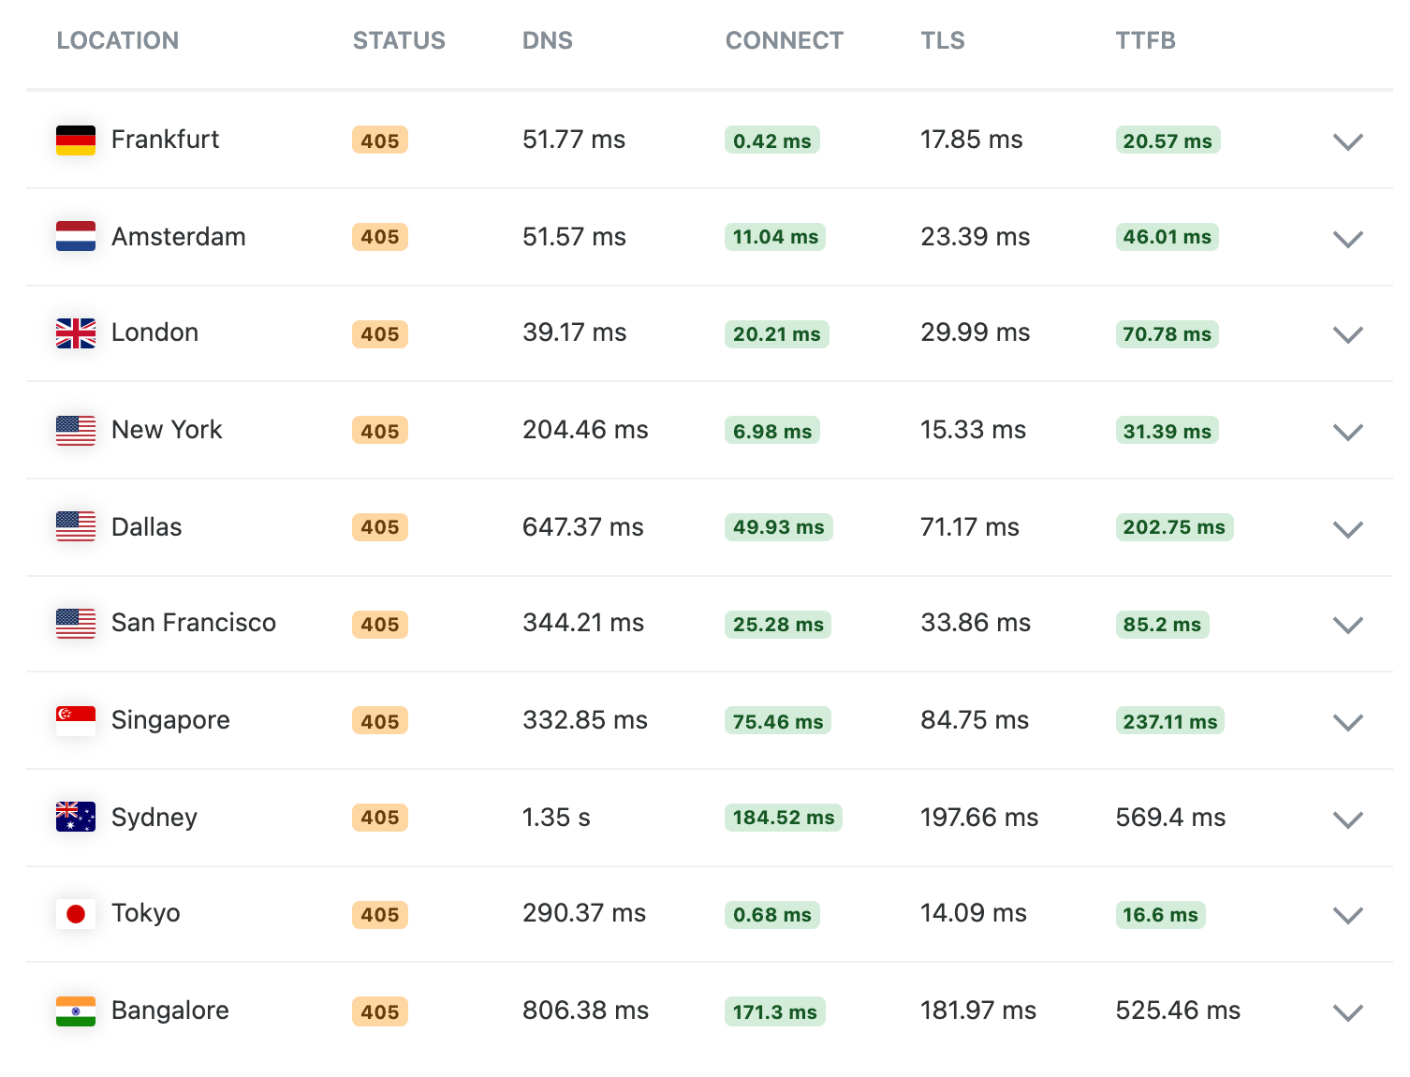
Task: Click the 202.75 ms TTFB badge for Dallas
Action: point(1173,527)
